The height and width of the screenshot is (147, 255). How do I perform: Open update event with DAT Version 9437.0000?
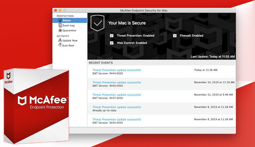pos(117,95)
